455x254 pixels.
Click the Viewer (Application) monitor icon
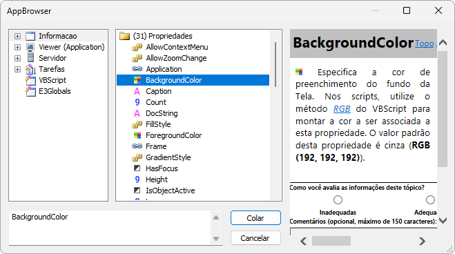click(30, 47)
